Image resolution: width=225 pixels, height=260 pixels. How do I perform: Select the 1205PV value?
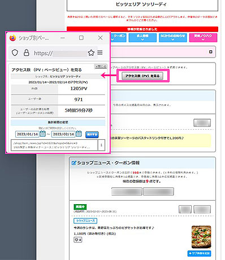[x=79, y=89]
